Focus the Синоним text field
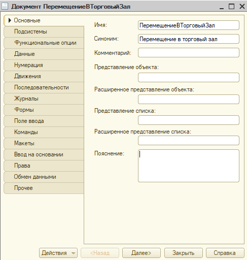Viewport: 247px width, 260px height. coord(189,39)
